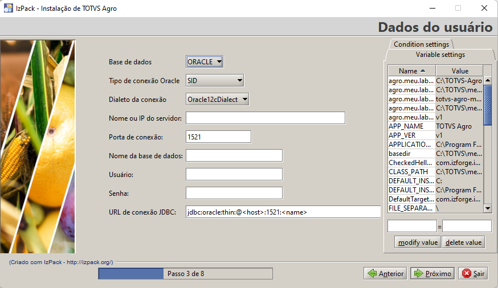Viewport: 498px width, 288px height.
Task: Go back with the Anterior button
Action: coord(385,273)
